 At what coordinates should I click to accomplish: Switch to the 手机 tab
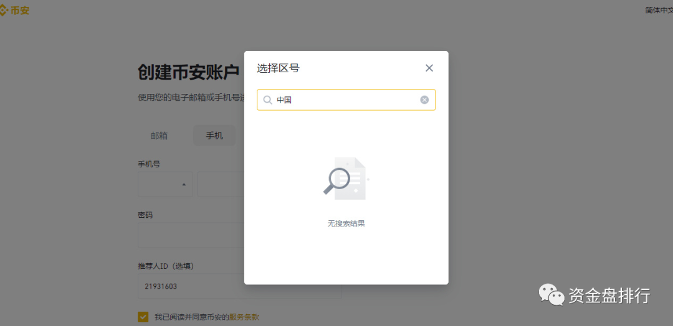pyautogui.click(x=214, y=136)
